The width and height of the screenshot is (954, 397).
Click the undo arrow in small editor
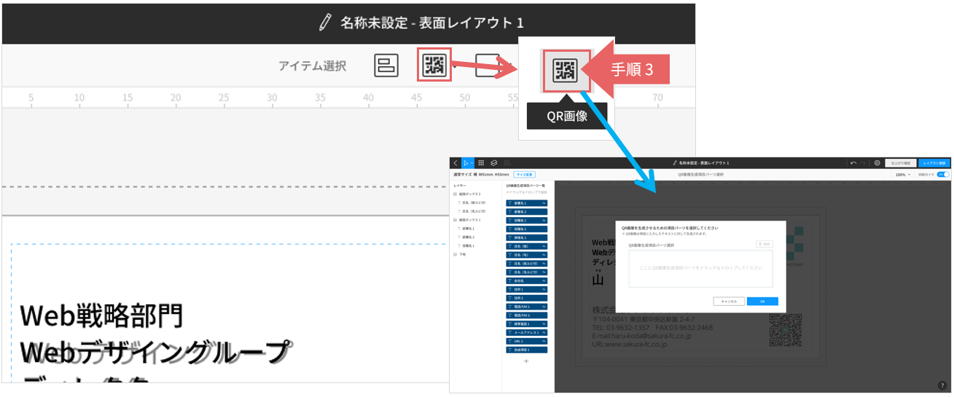[853, 163]
